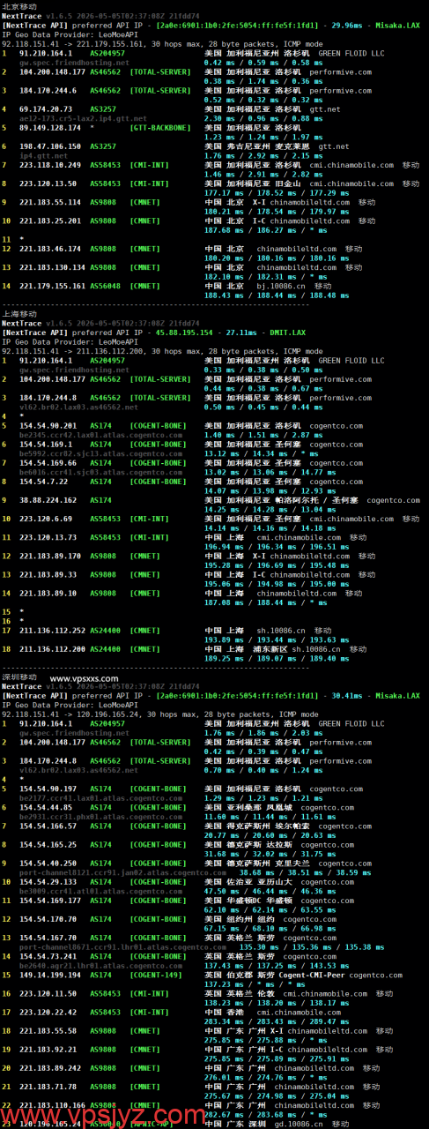Select IP address 38.88.224.162

48,500
